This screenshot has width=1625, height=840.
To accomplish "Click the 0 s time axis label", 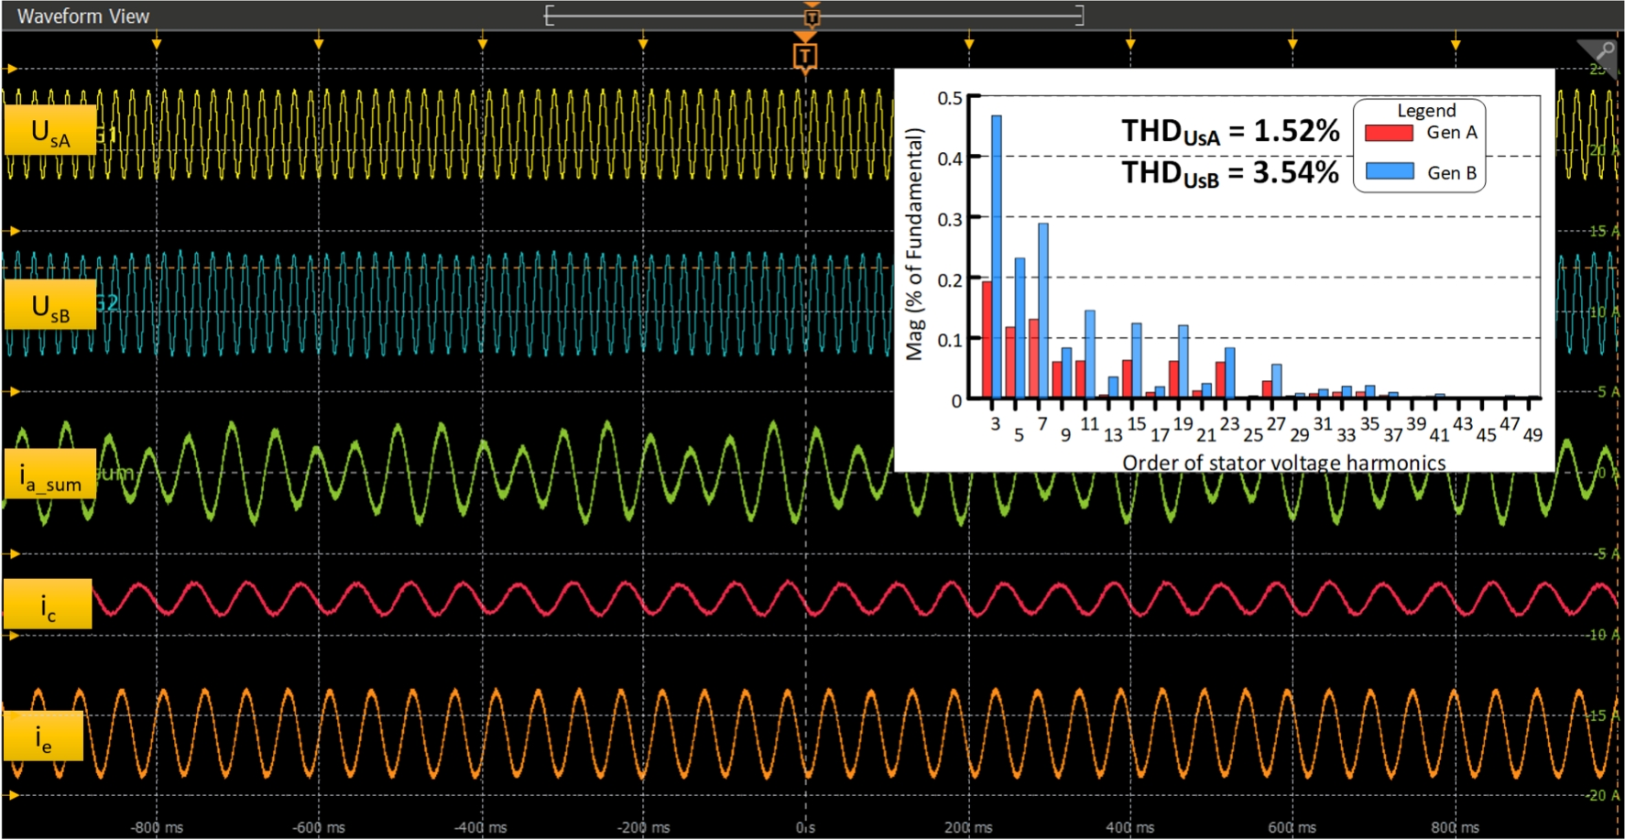I will [805, 827].
